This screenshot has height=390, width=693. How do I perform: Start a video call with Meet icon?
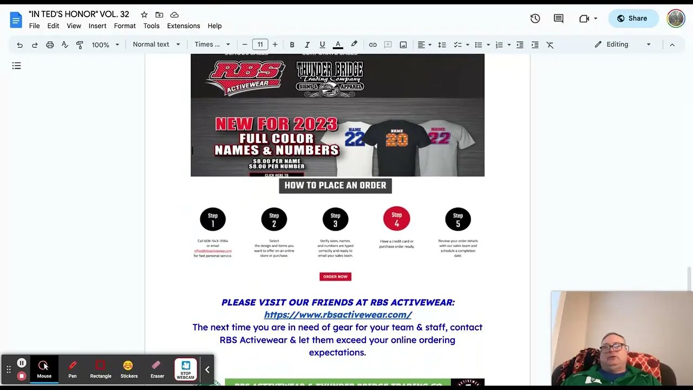[584, 18]
